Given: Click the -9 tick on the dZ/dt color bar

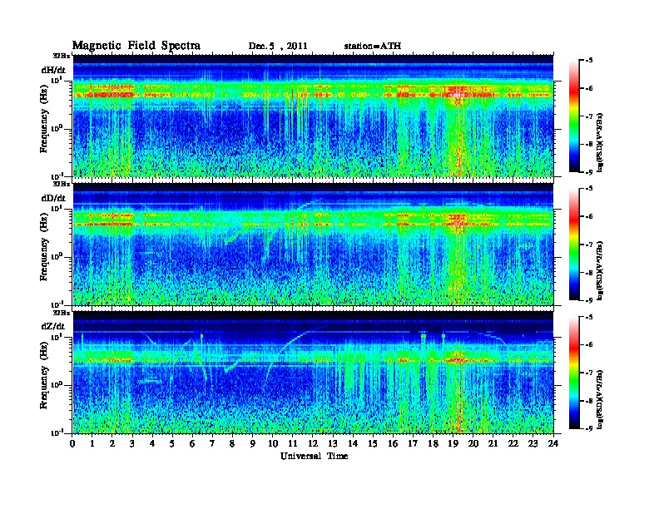Looking at the screenshot, I should click(x=590, y=428).
